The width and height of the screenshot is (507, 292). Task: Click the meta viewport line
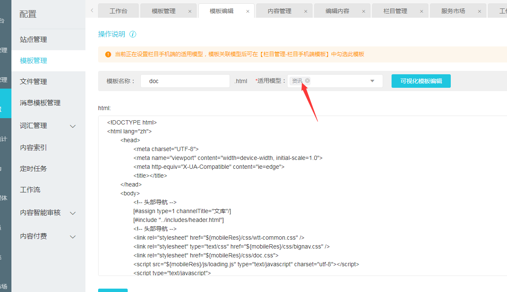227,158
